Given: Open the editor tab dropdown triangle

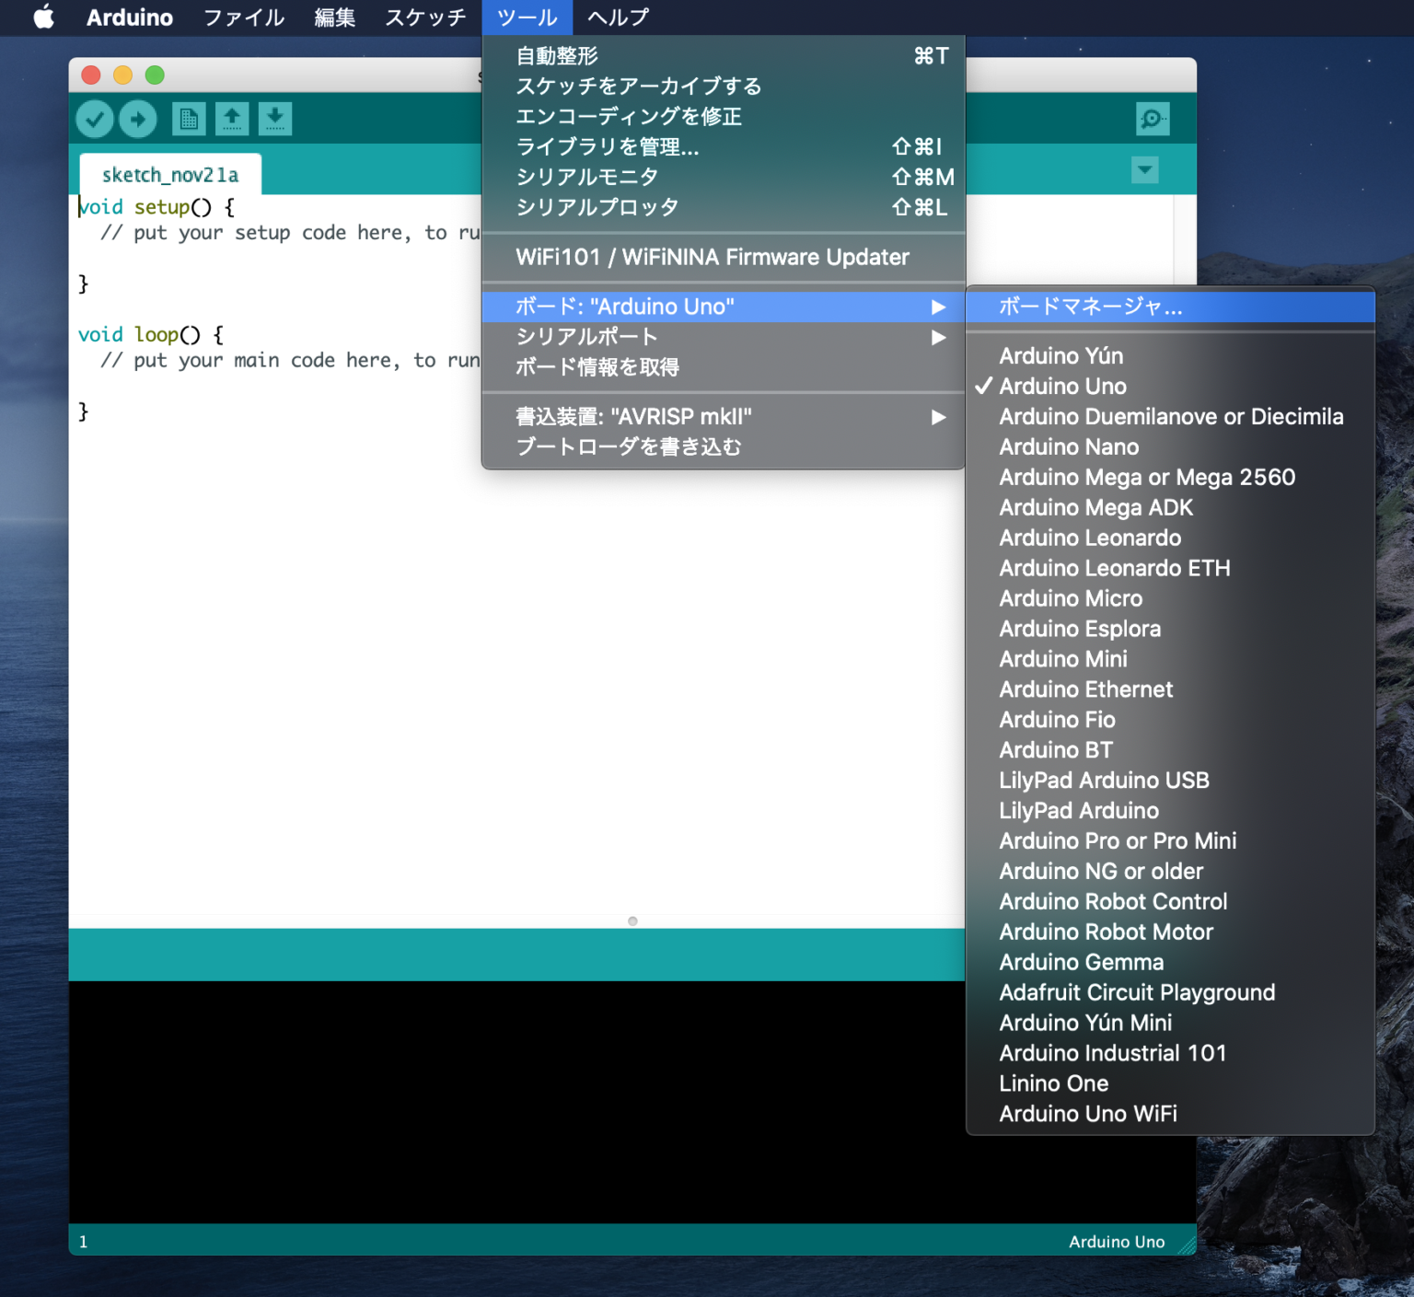Looking at the screenshot, I should click(x=1144, y=170).
